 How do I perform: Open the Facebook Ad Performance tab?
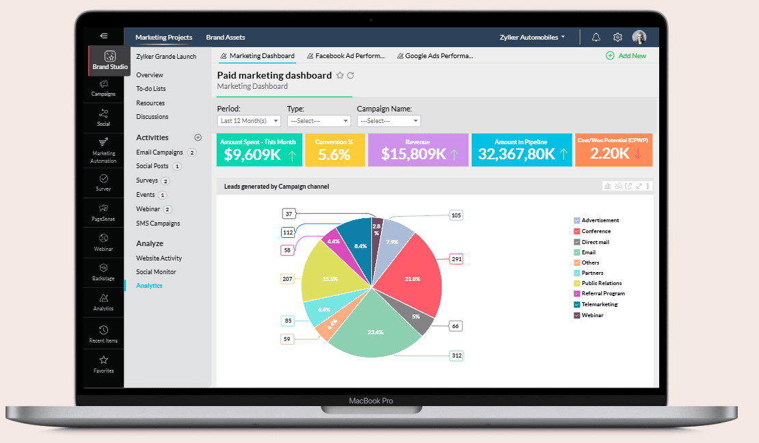(x=345, y=56)
